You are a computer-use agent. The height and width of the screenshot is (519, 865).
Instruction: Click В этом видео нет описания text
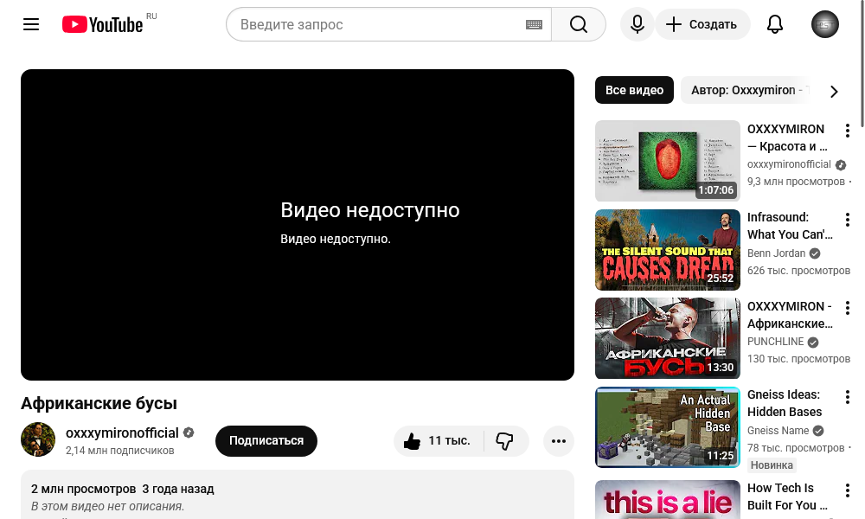(x=107, y=506)
